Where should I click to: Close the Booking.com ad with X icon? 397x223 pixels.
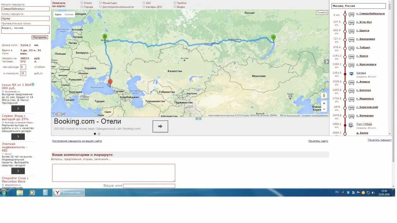point(200,118)
